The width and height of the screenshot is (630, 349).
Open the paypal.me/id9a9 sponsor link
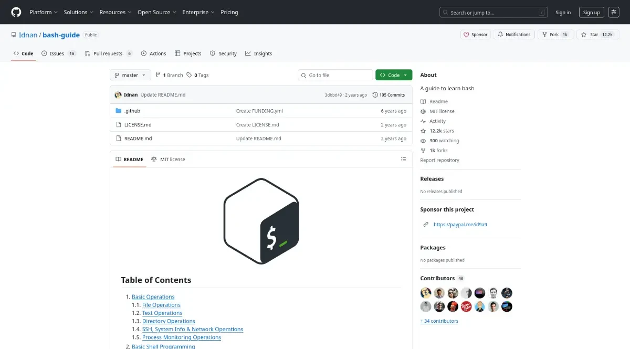pyautogui.click(x=456, y=225)
